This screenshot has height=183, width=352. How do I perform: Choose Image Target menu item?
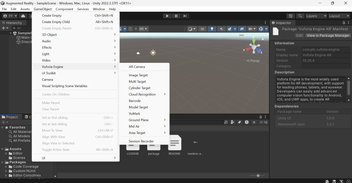[x=144, y=75]
